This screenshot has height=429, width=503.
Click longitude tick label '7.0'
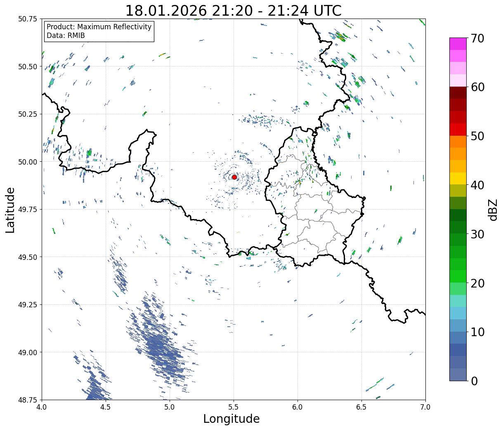pyautogui.click(x=425, y=407)
